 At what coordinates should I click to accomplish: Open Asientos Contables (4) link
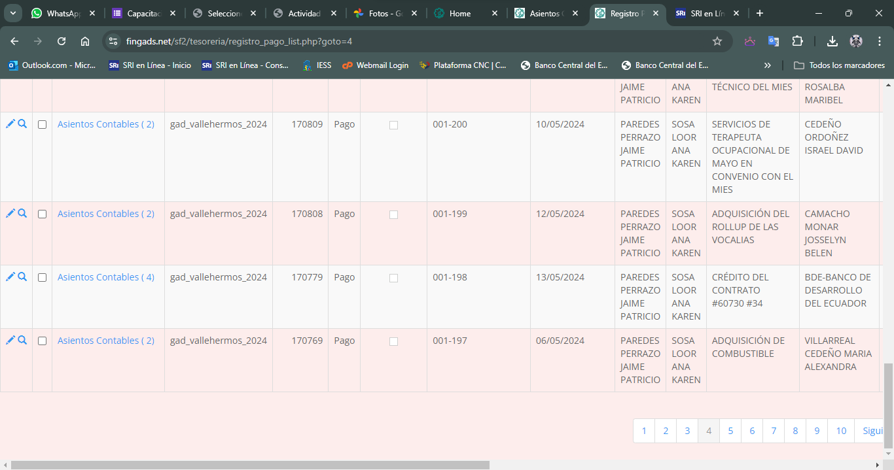[106, 277]
